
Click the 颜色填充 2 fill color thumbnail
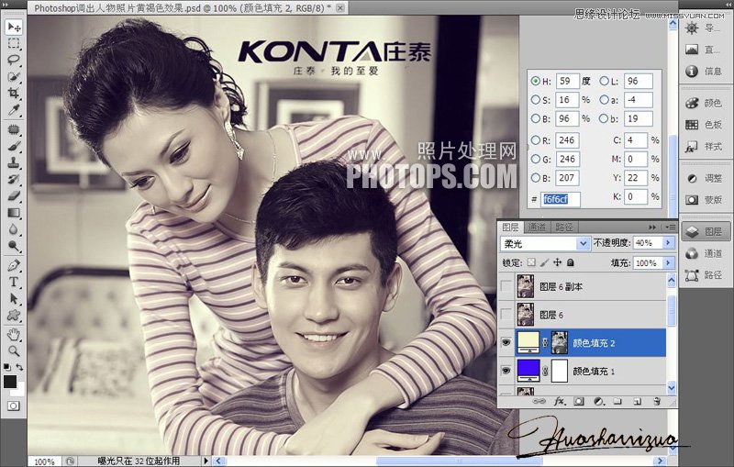coord(528,342)
